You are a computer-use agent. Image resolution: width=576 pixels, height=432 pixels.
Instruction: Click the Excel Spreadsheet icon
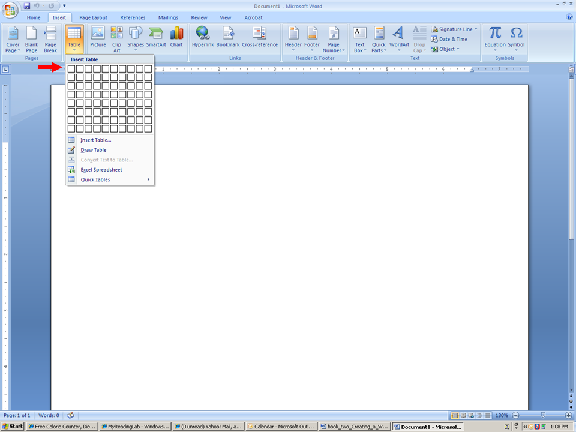pos(71,170)
